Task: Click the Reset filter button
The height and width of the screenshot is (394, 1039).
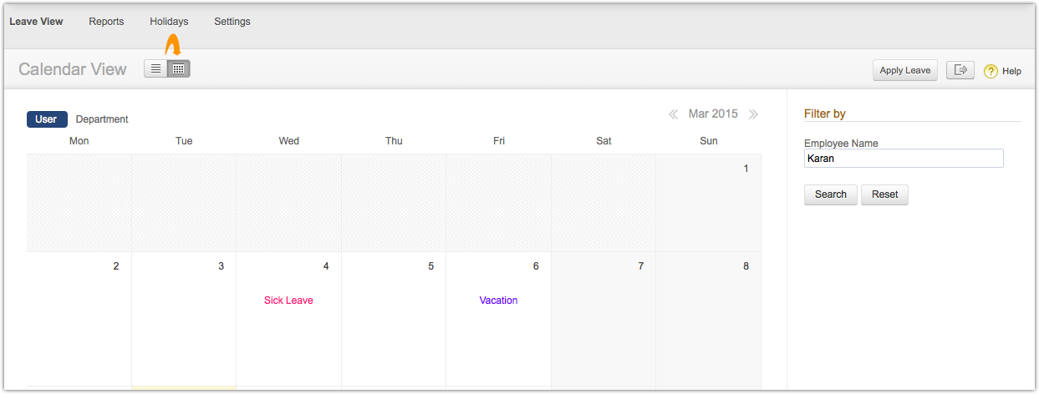Action: (x=884, y=194)
